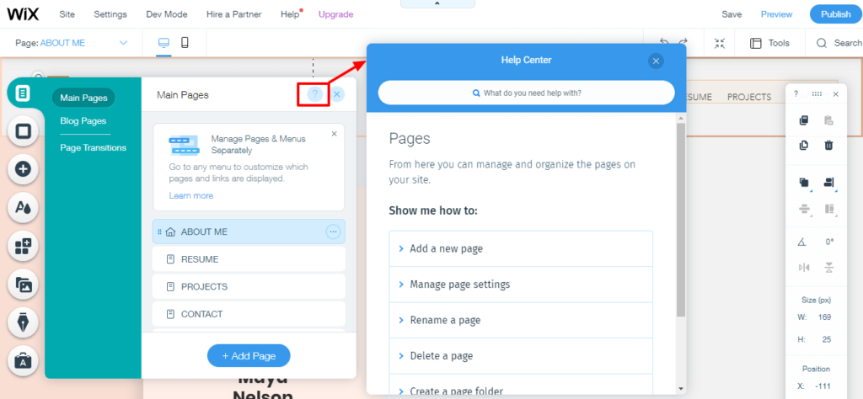Open the Site menu

pos(67,14)
